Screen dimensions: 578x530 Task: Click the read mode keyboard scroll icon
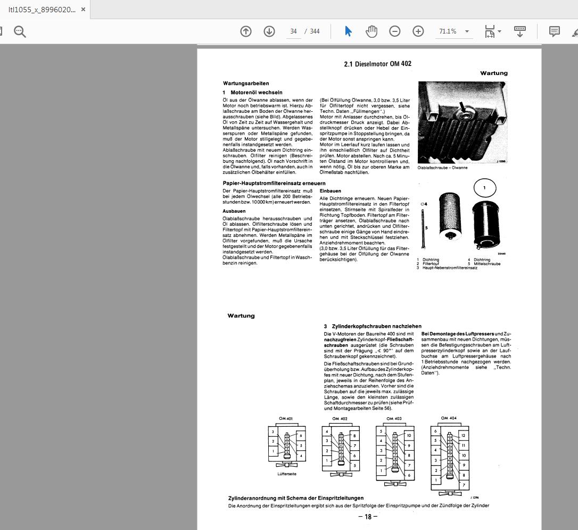520,31
